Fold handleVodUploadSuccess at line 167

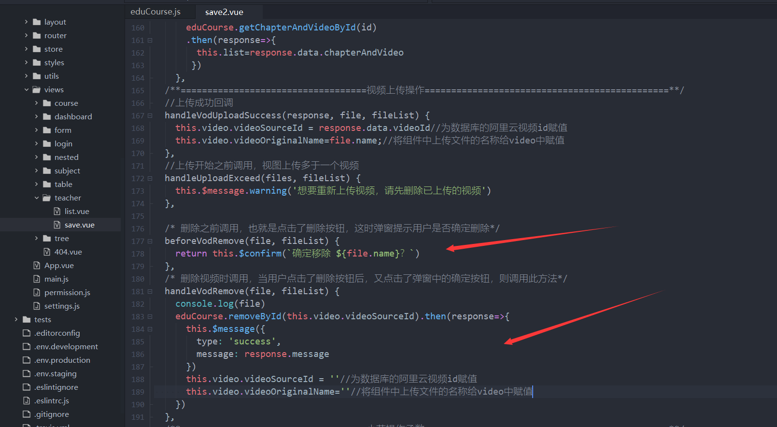coord(150,115)
